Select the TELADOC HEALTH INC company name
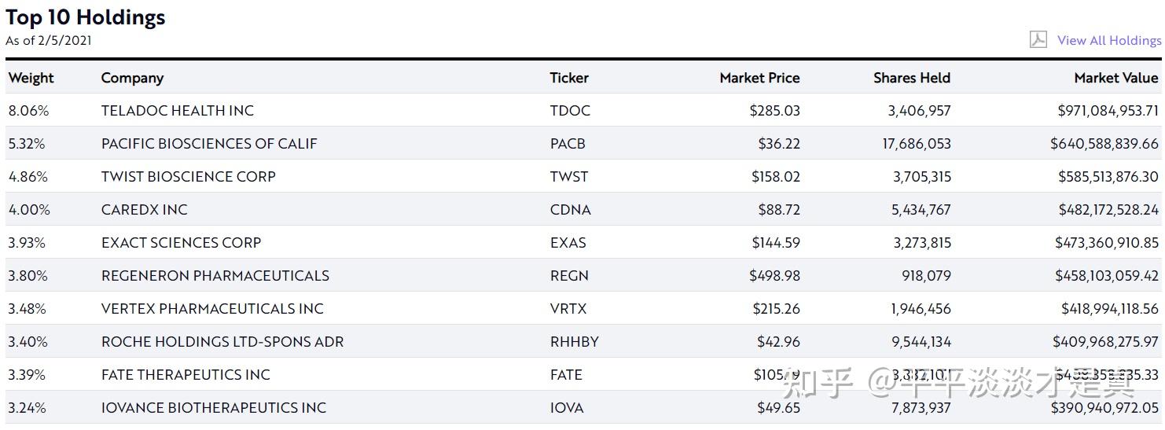Screen dimensions: 1165x430 click(x=178, y=111)
